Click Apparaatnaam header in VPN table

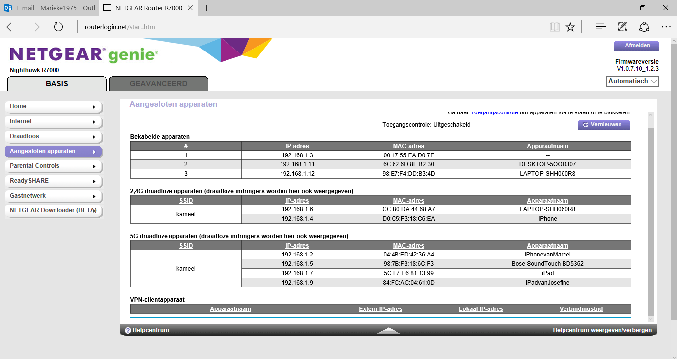point(230,309)
